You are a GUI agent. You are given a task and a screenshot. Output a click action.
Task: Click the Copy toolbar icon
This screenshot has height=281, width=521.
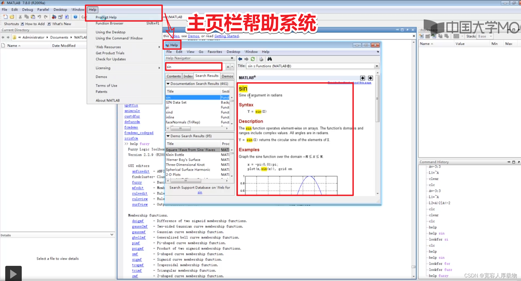tap(26, 17)
